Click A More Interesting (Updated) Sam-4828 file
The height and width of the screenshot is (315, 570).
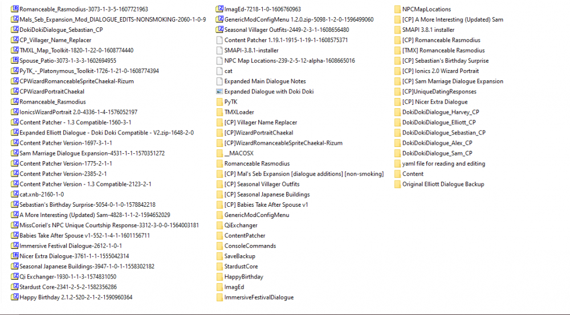tap(95, 215)
